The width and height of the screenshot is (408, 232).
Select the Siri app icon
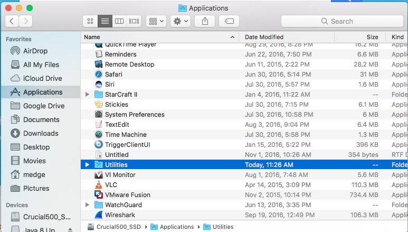click(99, 85)
